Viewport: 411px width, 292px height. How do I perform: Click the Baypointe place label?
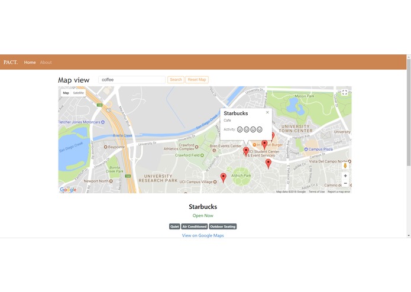coord(116,147)
